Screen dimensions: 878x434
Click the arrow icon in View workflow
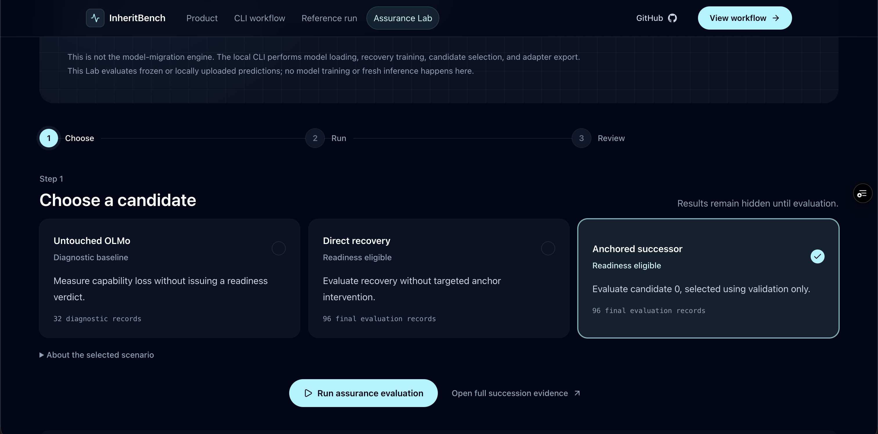776,18
